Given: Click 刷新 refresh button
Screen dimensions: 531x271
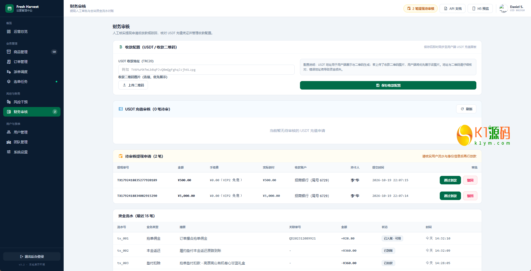Looking at the screenshot, I should click(466, 109).
